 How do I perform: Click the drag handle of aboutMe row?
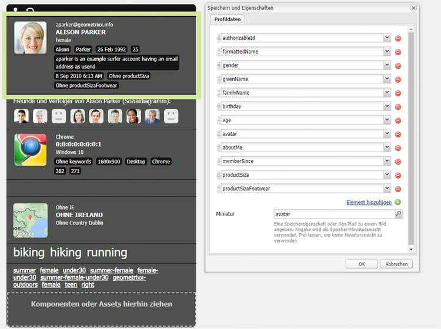point(219,147)
